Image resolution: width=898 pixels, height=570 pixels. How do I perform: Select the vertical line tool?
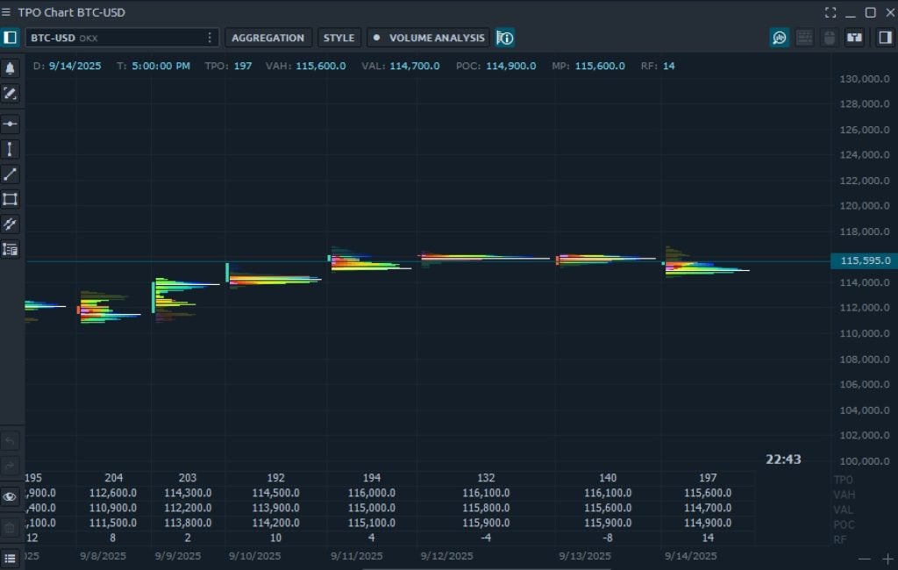[11, 149]
